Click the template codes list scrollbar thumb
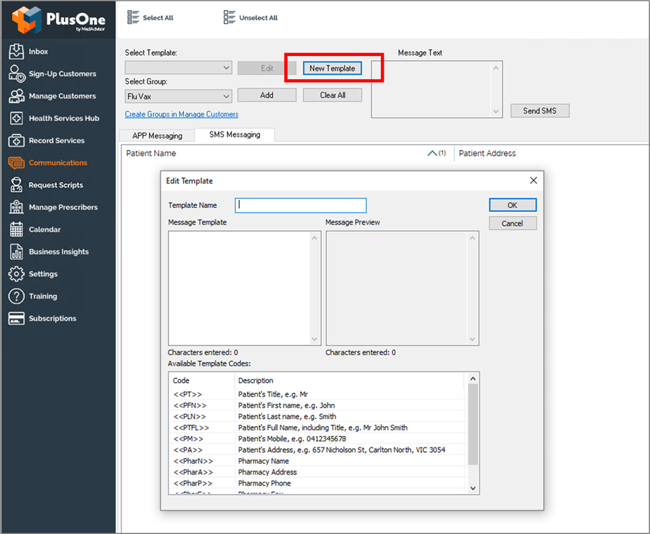The height and width of the screenshot is (534, 650). click(x=473, y=424)
